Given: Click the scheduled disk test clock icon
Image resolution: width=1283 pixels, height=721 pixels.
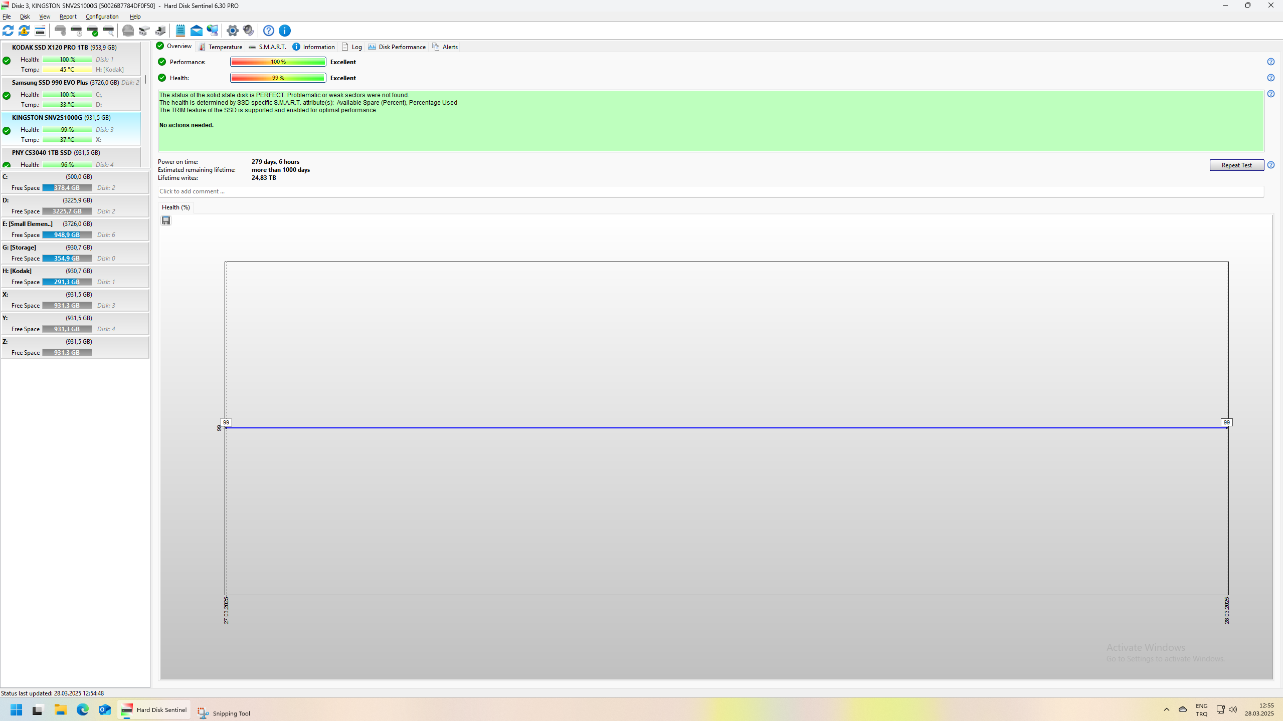Looking at the screenshot, I should 76,31.
